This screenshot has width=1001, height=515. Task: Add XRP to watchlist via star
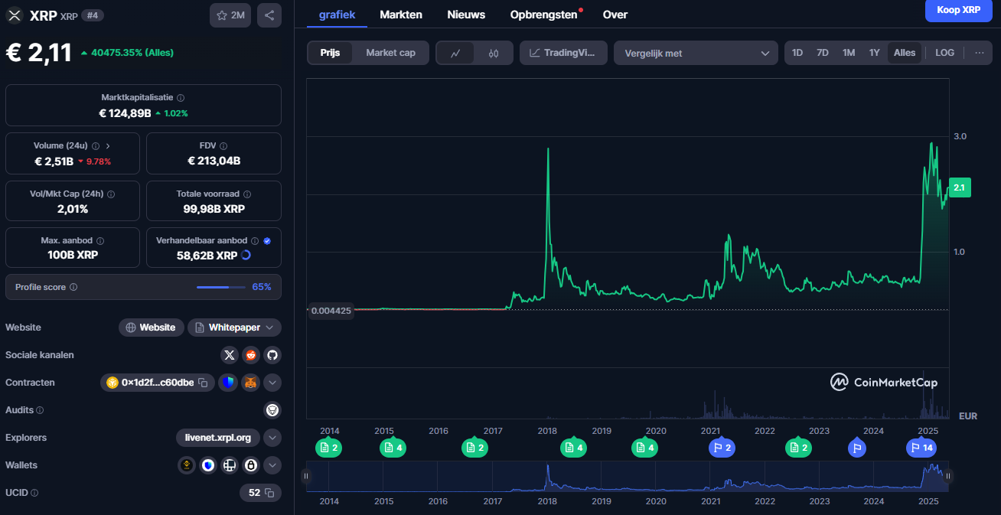(x=230, y=15)
